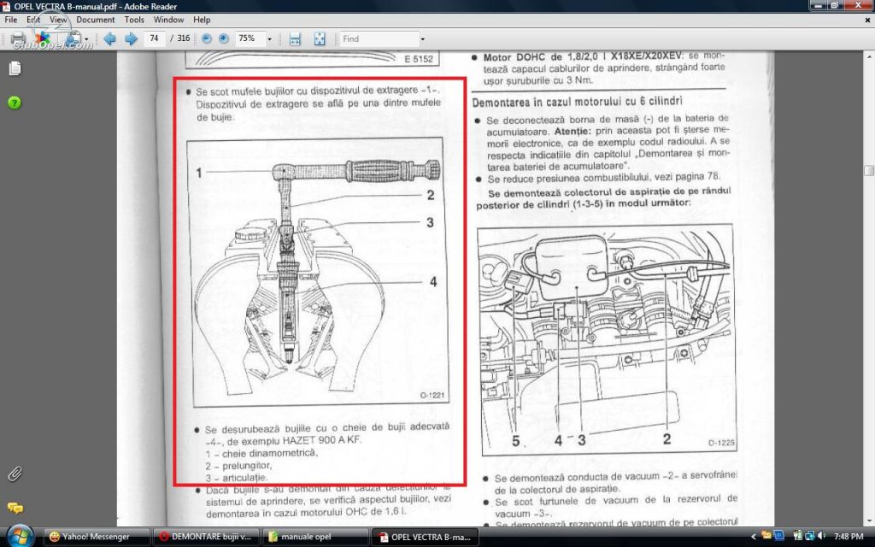Screen dimensions: 875x547
Task: Click the page number field showing 74
Action: coord(154,38)
